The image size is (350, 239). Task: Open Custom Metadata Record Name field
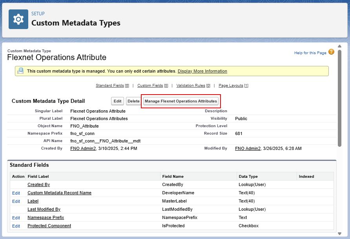point(59,193)
